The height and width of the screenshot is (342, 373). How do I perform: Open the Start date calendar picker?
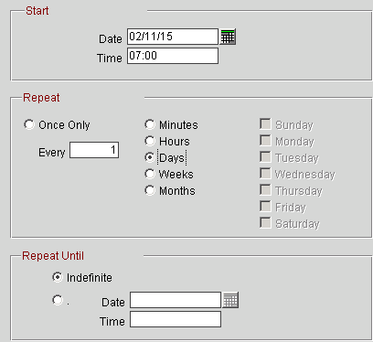[228, 37]
